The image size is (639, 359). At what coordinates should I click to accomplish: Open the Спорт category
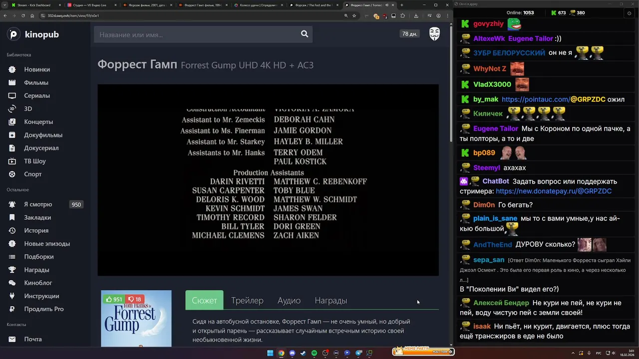[x=33, y=174]
